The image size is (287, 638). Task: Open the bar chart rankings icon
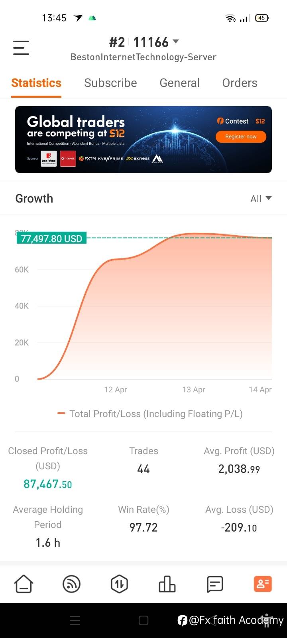coord(167,584)
